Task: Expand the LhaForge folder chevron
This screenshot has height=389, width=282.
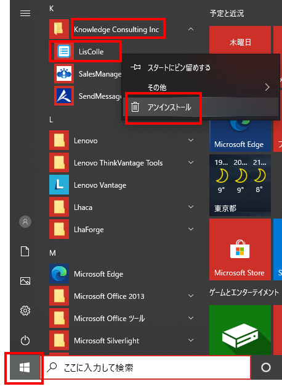Action: coord(191,229)
